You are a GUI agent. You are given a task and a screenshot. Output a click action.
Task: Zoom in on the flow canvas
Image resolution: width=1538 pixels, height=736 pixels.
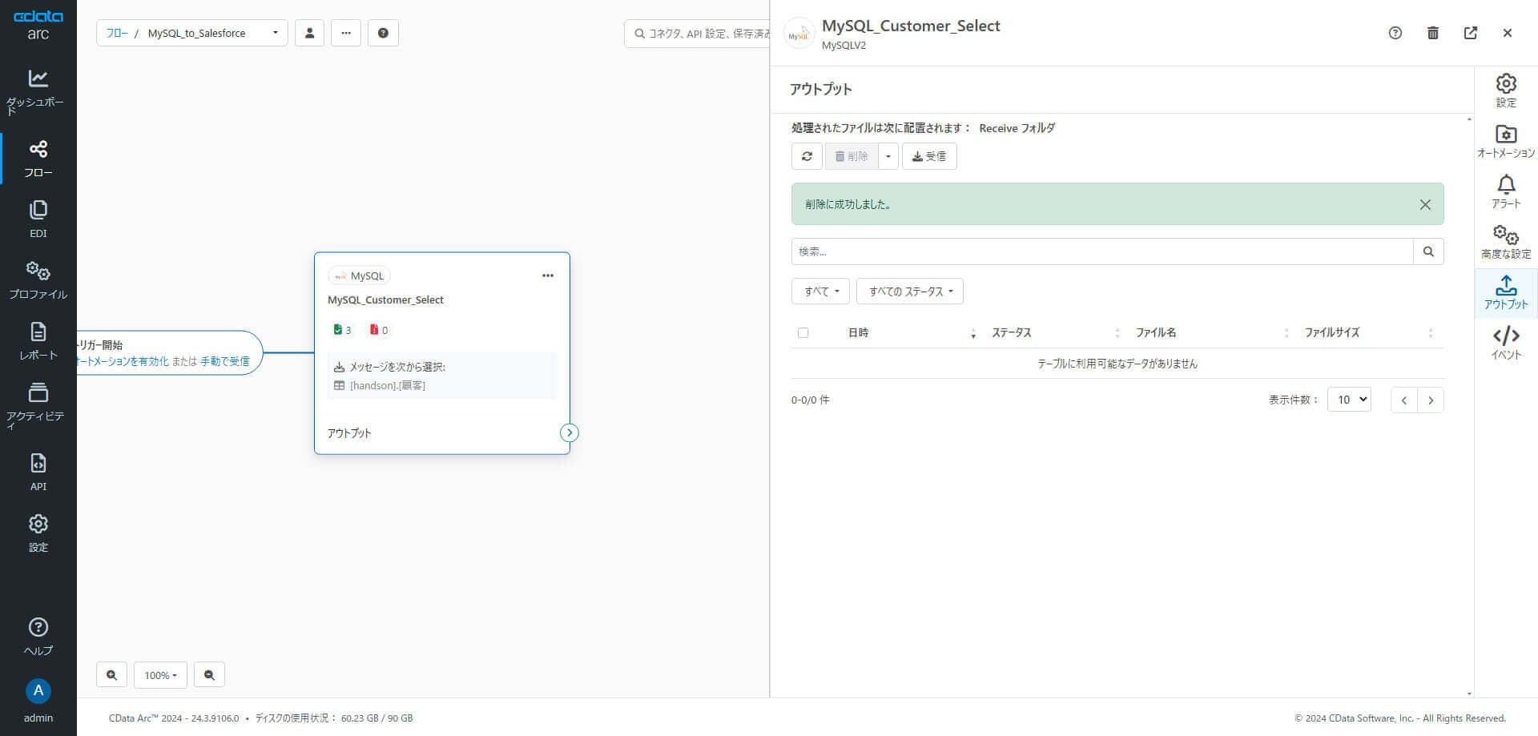(x=112, y=675)
